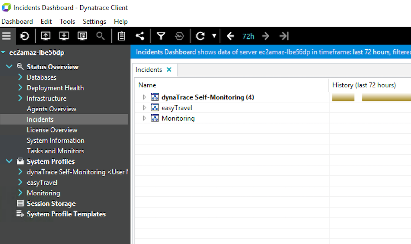
Task: Expand Monitoring incidents row
Action: point(144,118)
